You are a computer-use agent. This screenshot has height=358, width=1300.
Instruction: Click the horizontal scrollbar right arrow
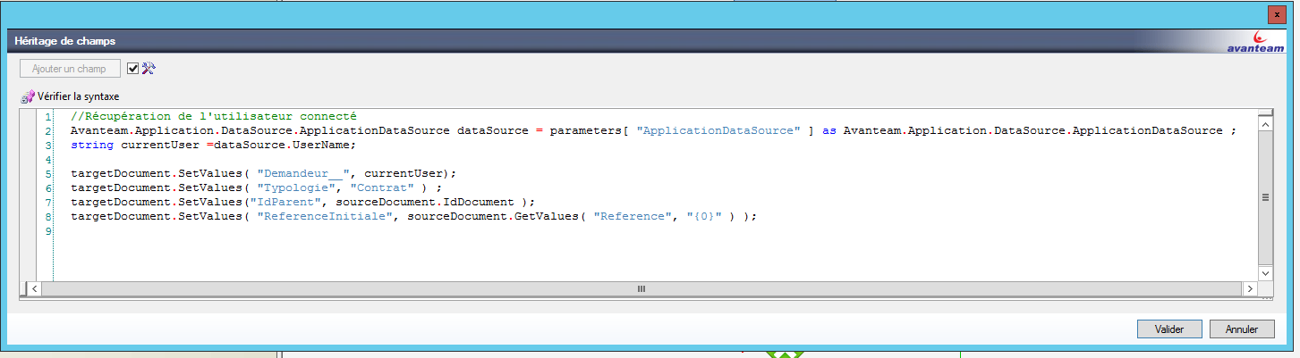(1248, 289)
